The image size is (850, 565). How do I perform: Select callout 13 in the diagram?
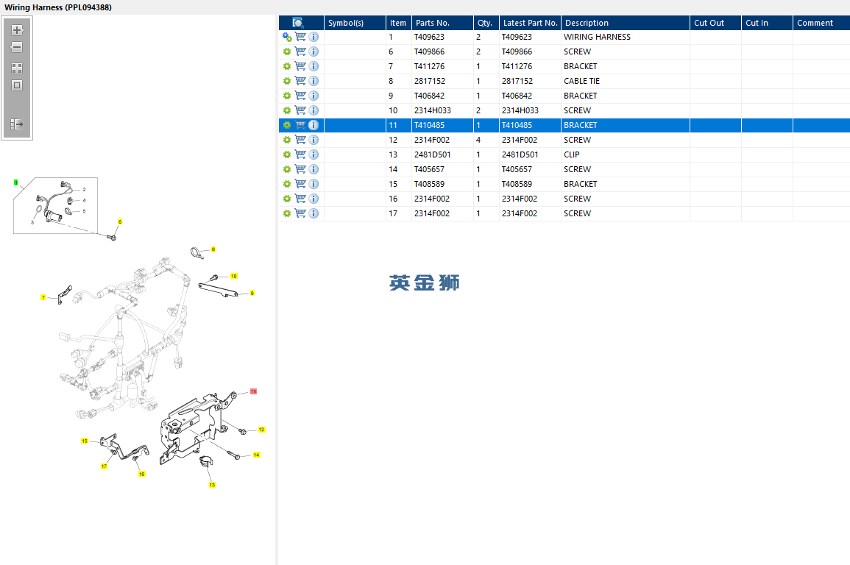[212, 485]
